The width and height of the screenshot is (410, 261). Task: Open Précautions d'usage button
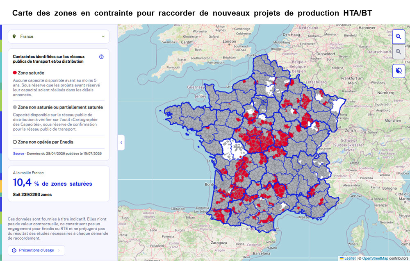pos(36,250)
